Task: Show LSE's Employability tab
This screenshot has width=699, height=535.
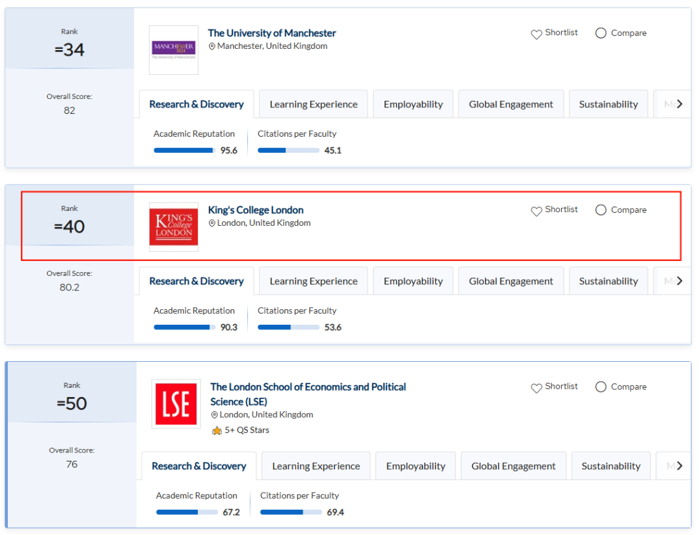Action: coord(415,467)
